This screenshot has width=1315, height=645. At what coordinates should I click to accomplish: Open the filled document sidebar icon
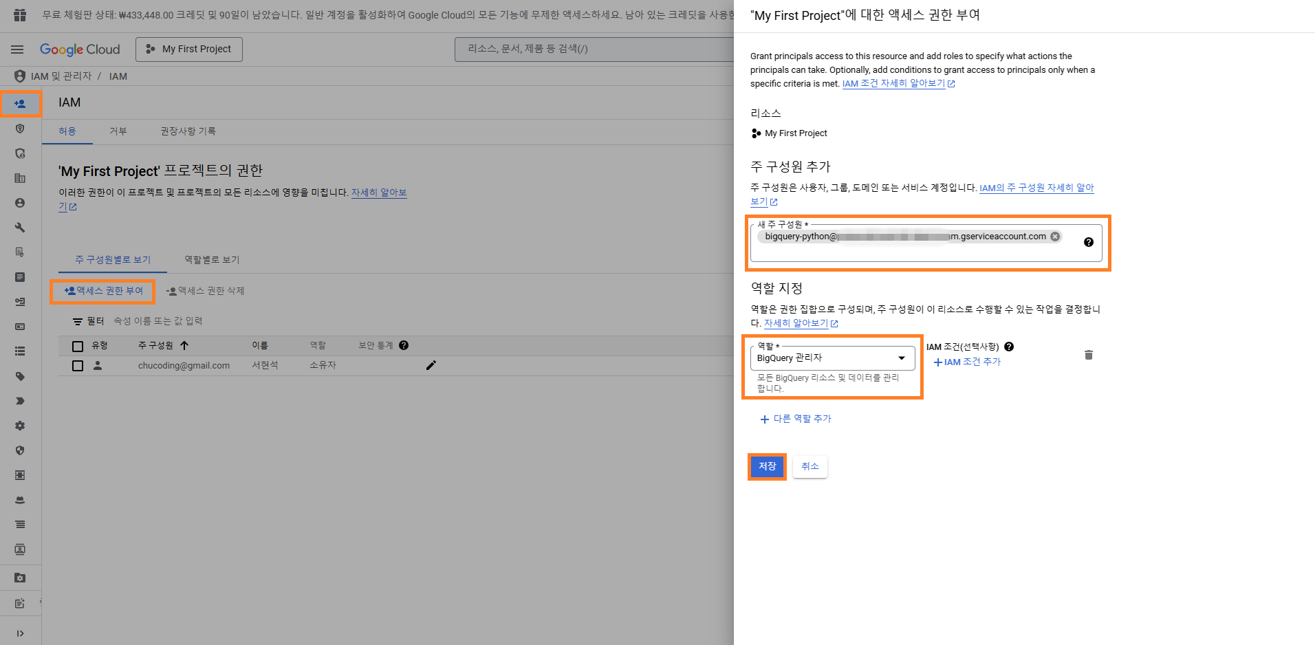point(20,277)
